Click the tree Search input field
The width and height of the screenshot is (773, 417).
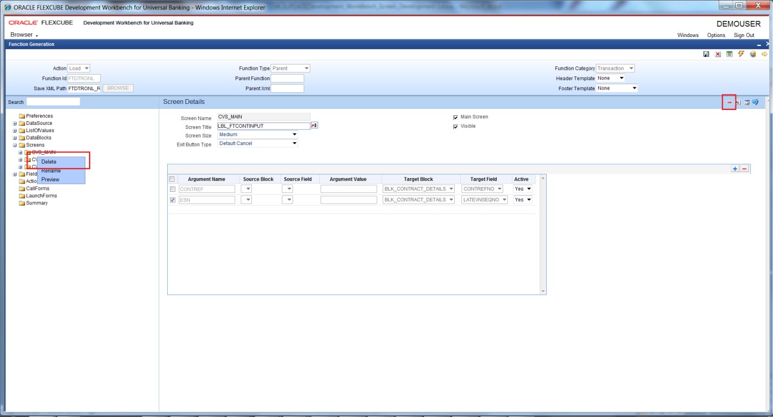click(x=53, y=102)
